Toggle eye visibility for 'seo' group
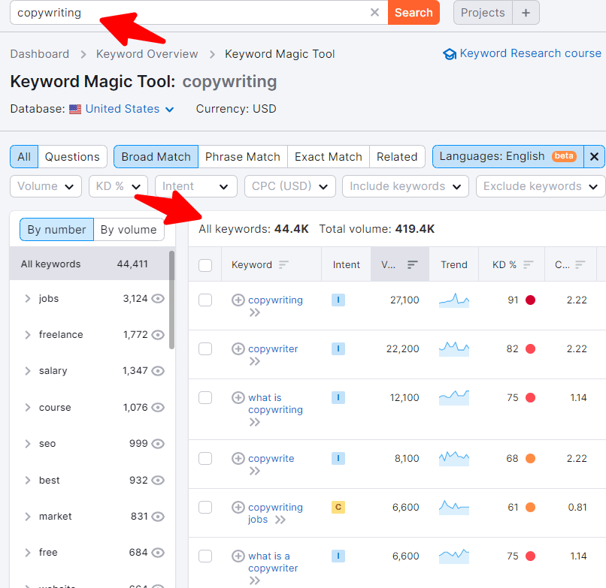 [158, 444]
